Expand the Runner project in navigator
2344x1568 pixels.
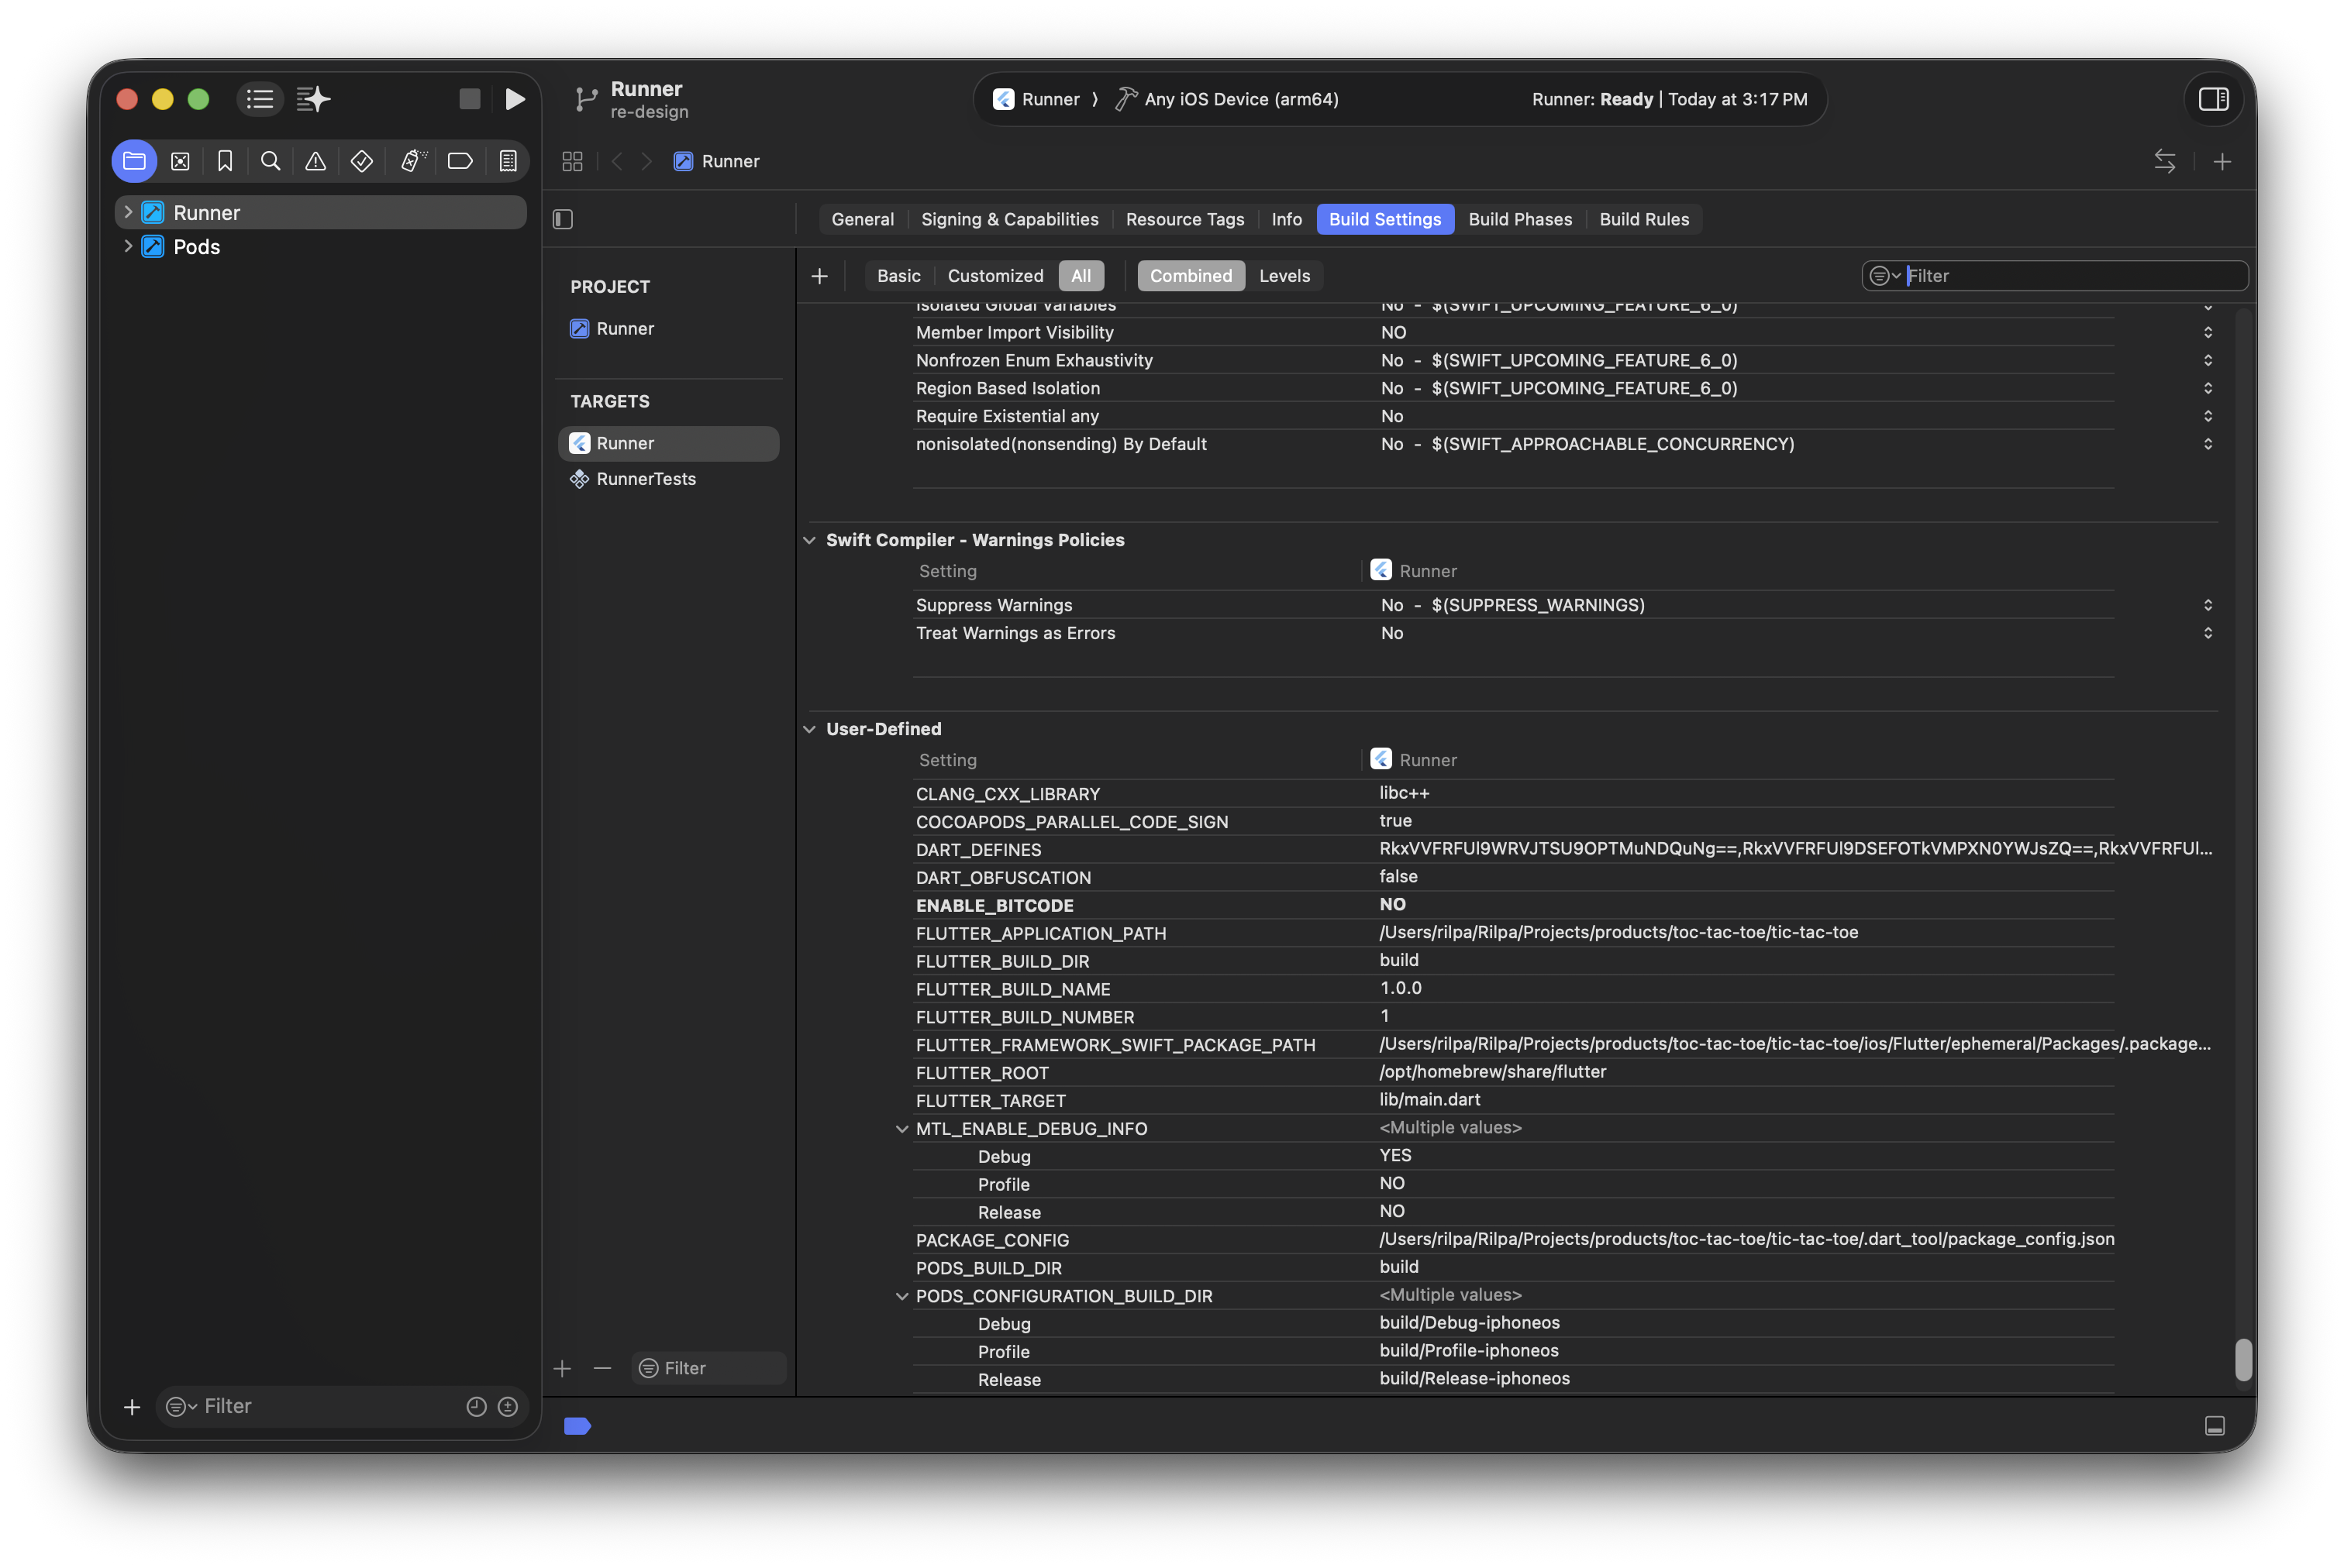[x=128, y=212]
